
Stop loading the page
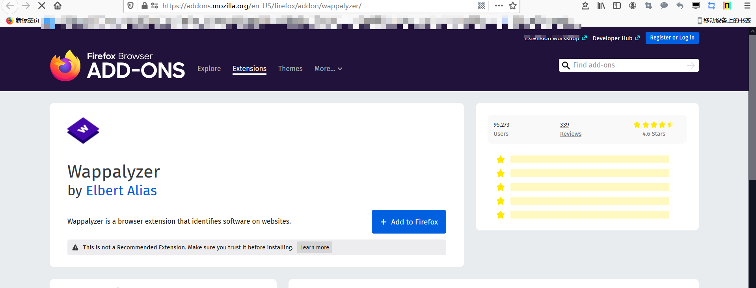pos(42,6)
